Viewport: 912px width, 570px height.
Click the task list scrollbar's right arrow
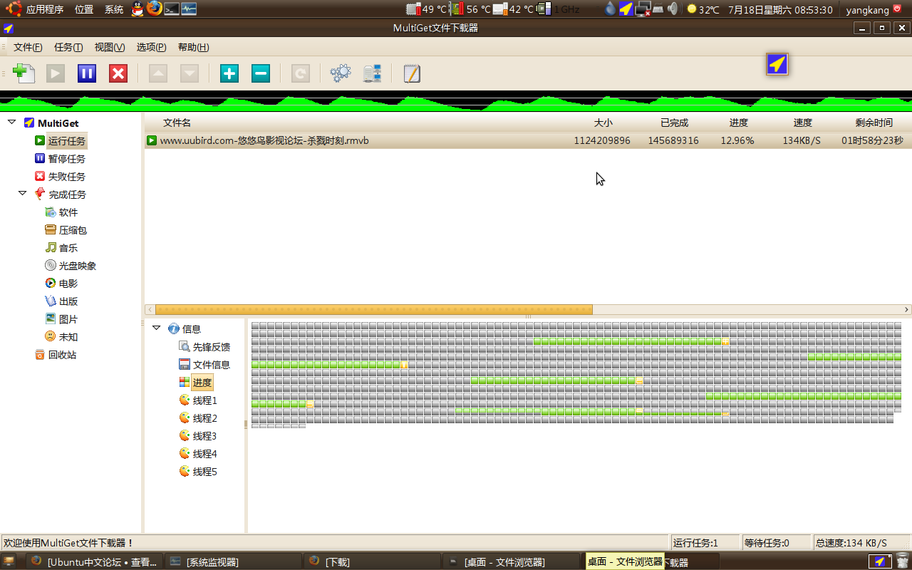point(907,310)
